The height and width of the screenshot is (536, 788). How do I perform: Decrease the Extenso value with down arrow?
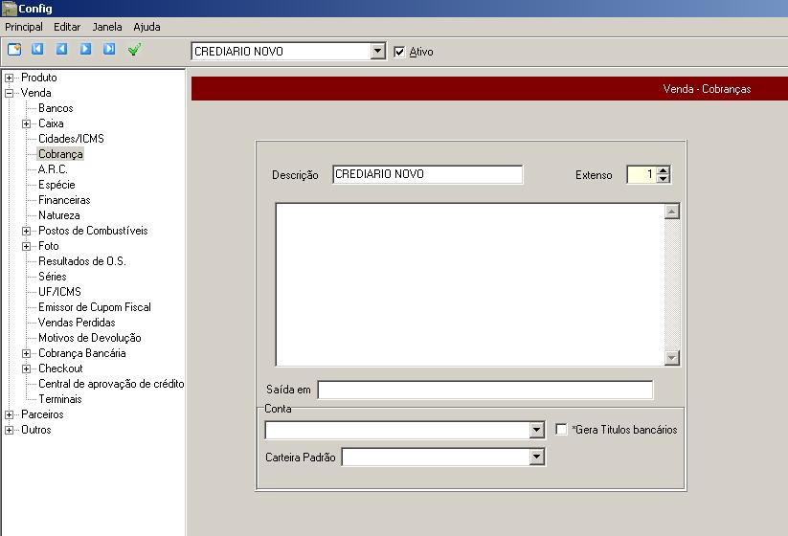[664, 178]
